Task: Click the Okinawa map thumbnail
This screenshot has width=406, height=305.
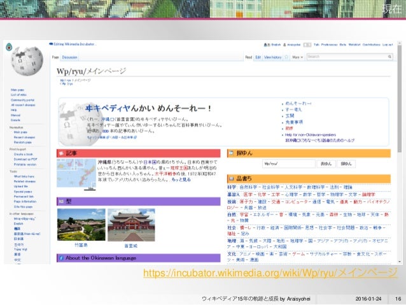Action: click(76, 173)
